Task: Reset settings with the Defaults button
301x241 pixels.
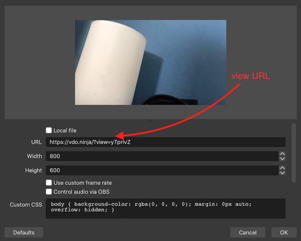Action: (24, 232)
